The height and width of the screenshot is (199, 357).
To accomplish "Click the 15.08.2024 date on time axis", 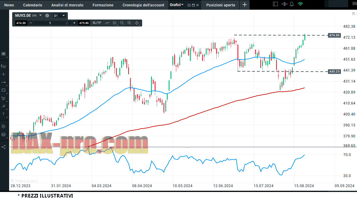I will (304, 186).
